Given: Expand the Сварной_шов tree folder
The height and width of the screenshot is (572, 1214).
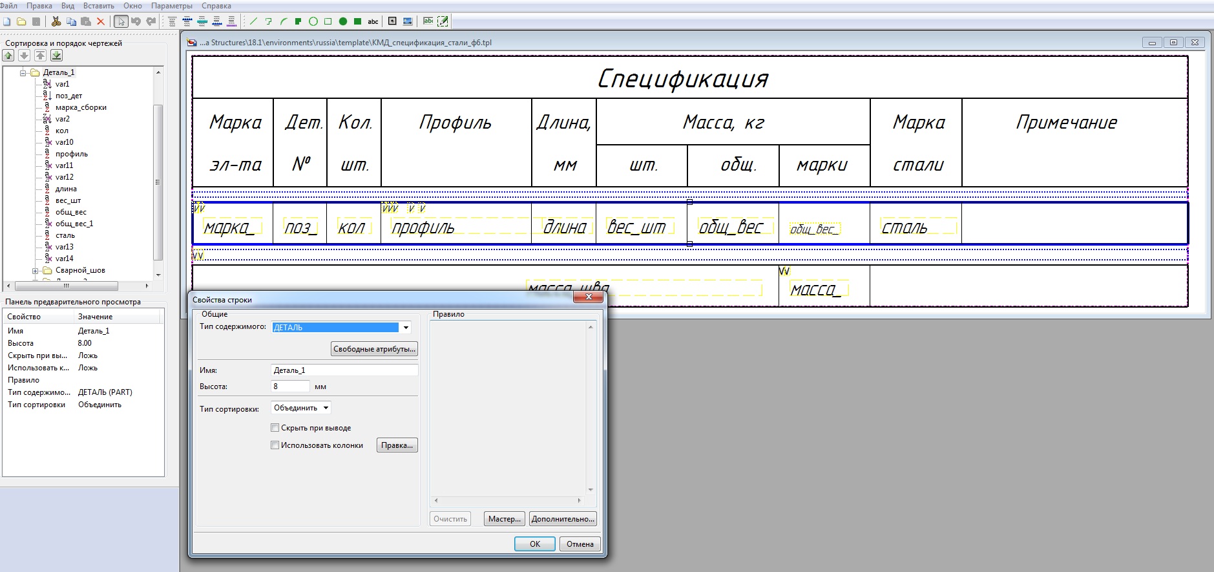Looking at the screenshot, I should (x=36, y=271).
